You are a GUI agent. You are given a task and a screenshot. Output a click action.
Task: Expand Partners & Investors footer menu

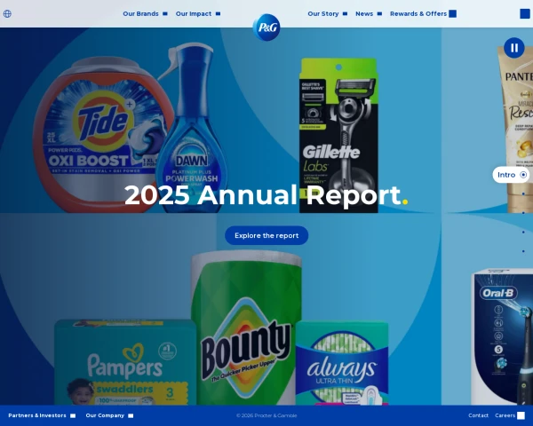point(42,415)
